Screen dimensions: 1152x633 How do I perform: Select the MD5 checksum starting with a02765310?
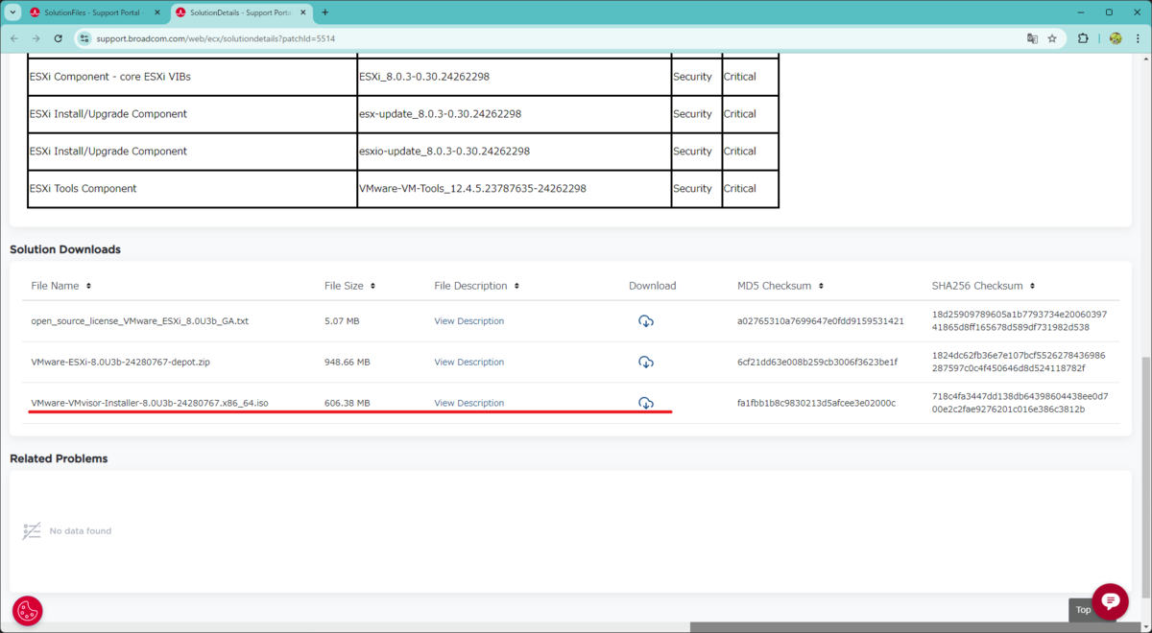point(820,321)
